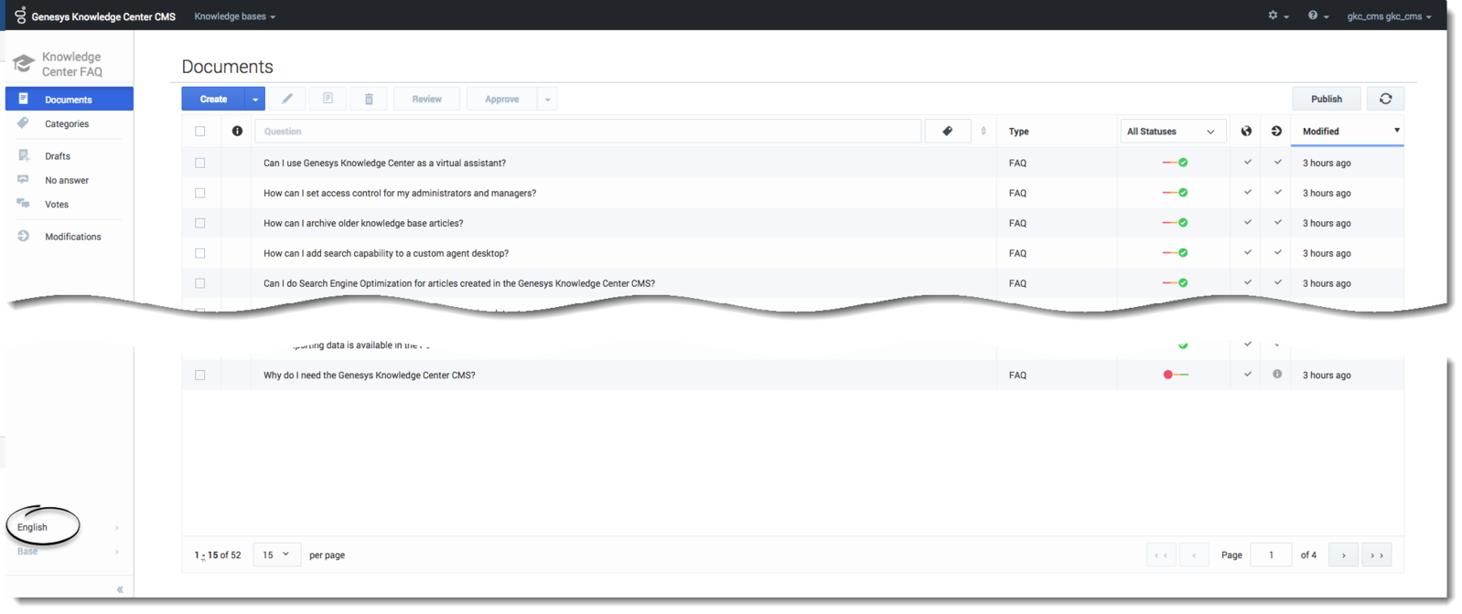Click the status indicator for 'custom agent desktop' row
The height and width of the screenshot is (614, 1462).
pos(1176,253)
